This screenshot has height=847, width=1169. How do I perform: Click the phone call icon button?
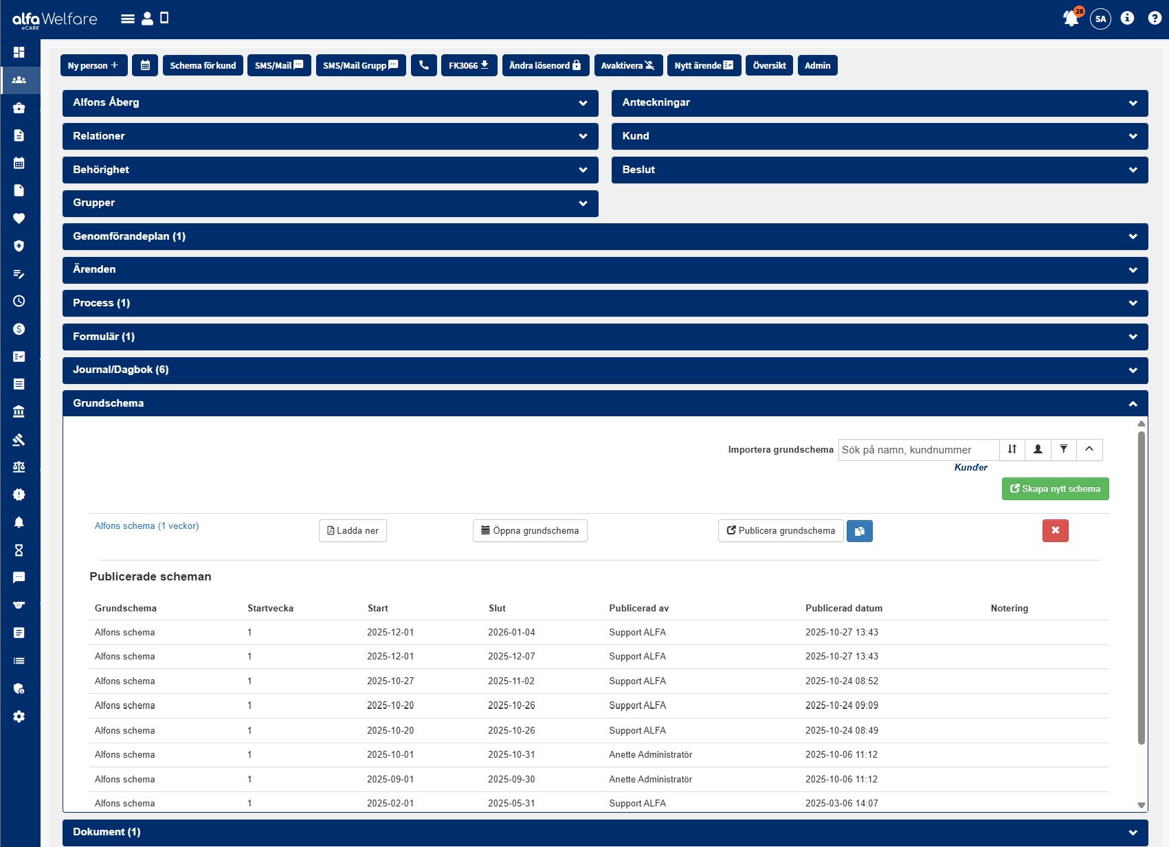click(x=423, y=65)
